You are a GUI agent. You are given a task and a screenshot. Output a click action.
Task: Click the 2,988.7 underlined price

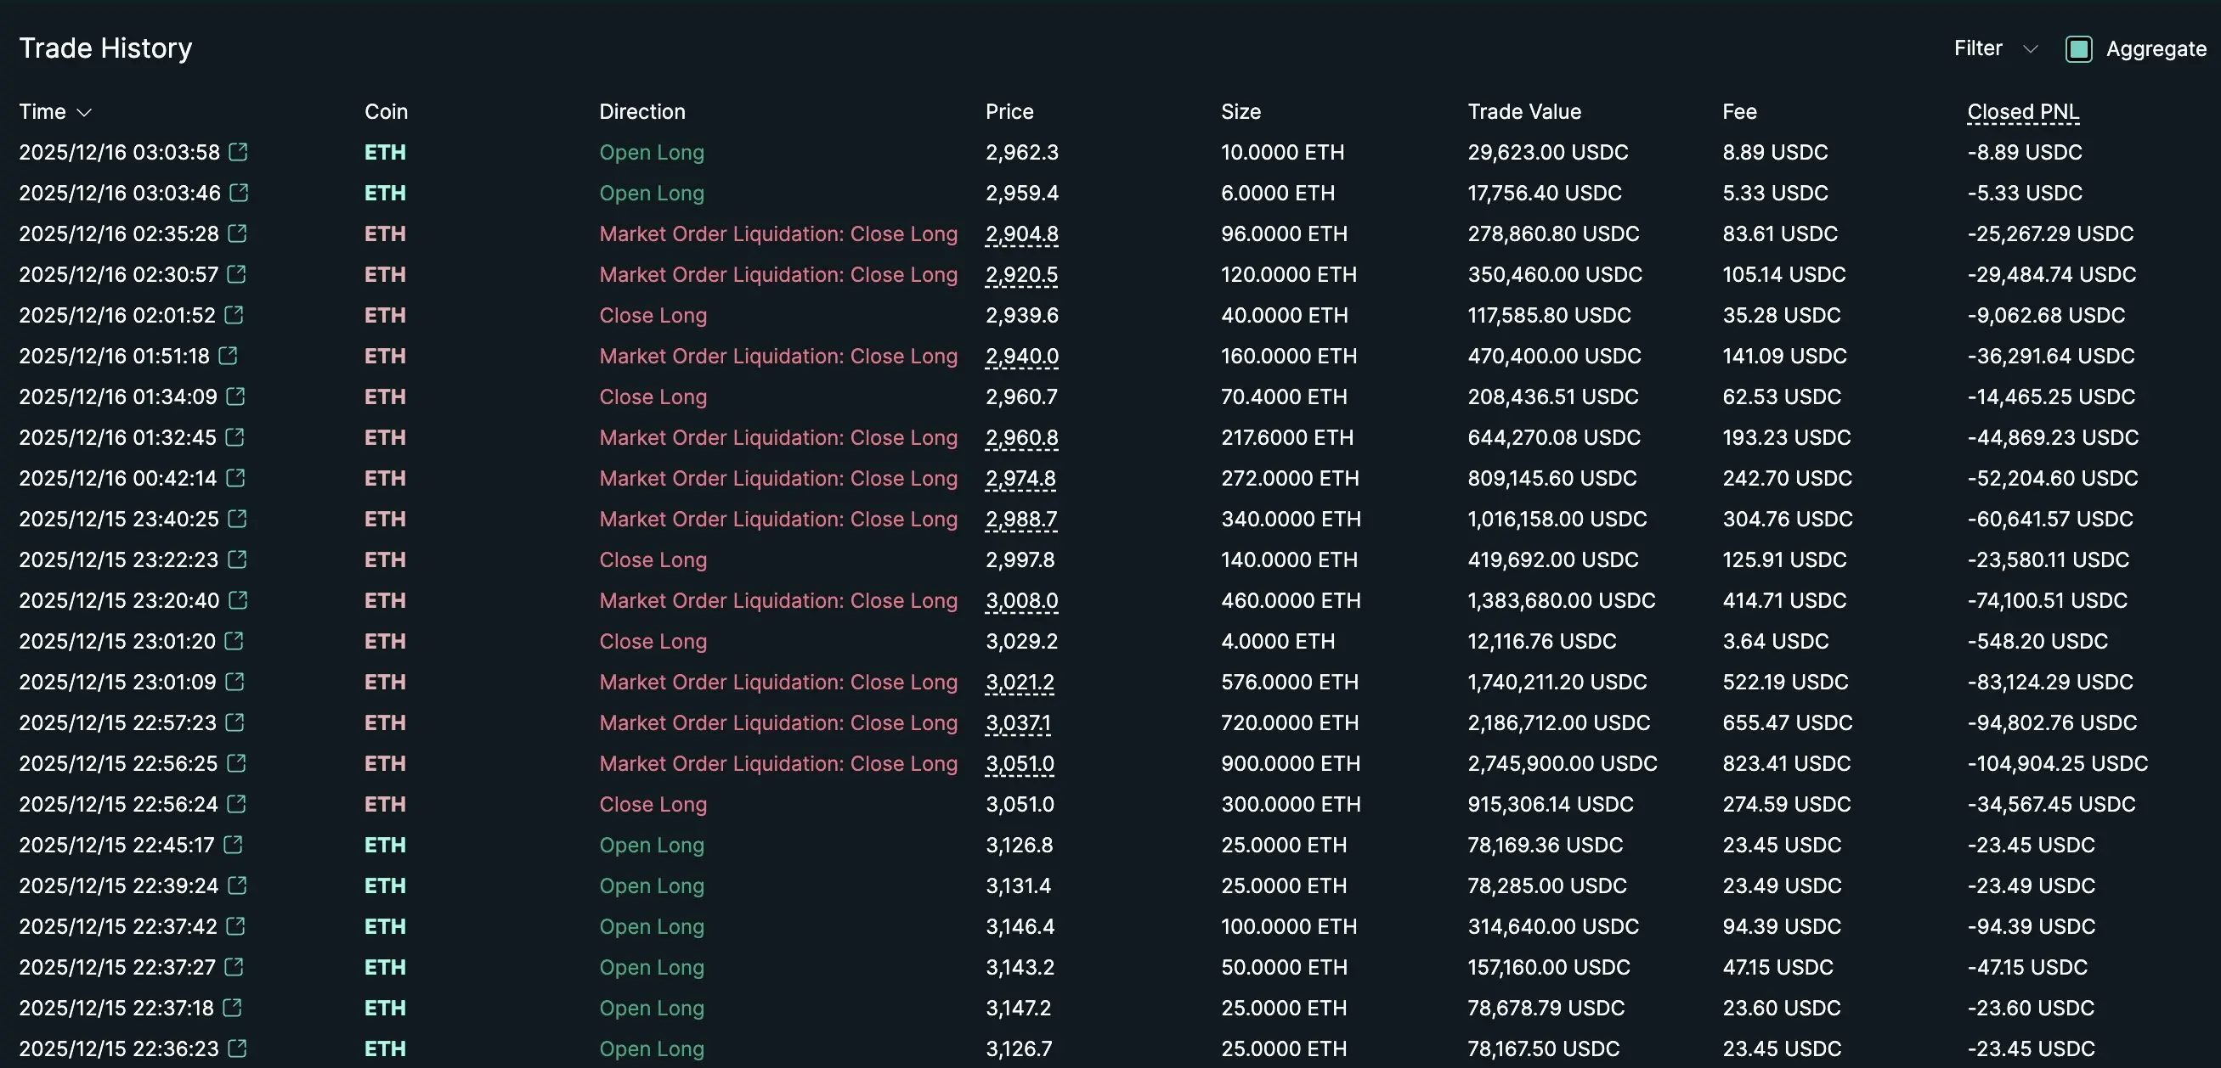1020,519
